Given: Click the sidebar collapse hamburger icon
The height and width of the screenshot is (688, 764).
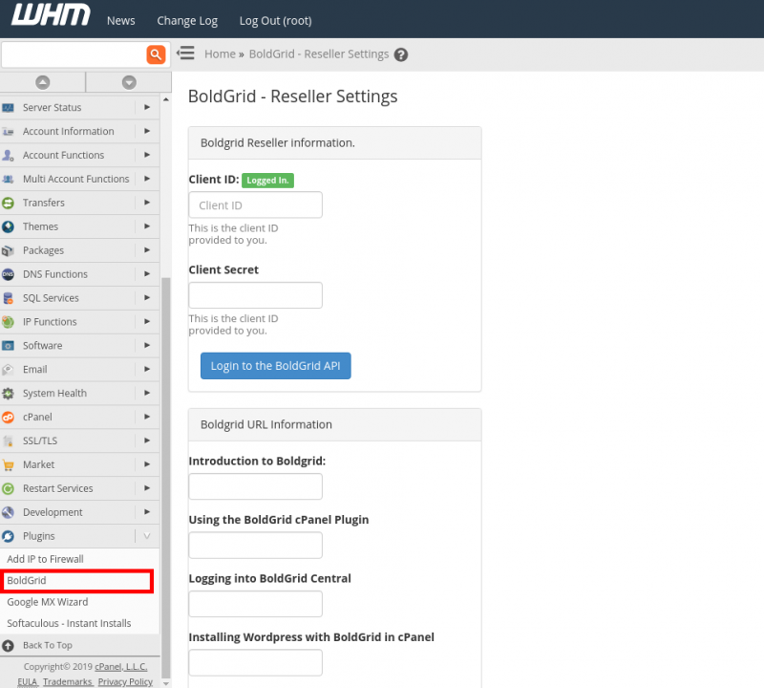Looking at the screenshot, I should (x=185, y=53).
